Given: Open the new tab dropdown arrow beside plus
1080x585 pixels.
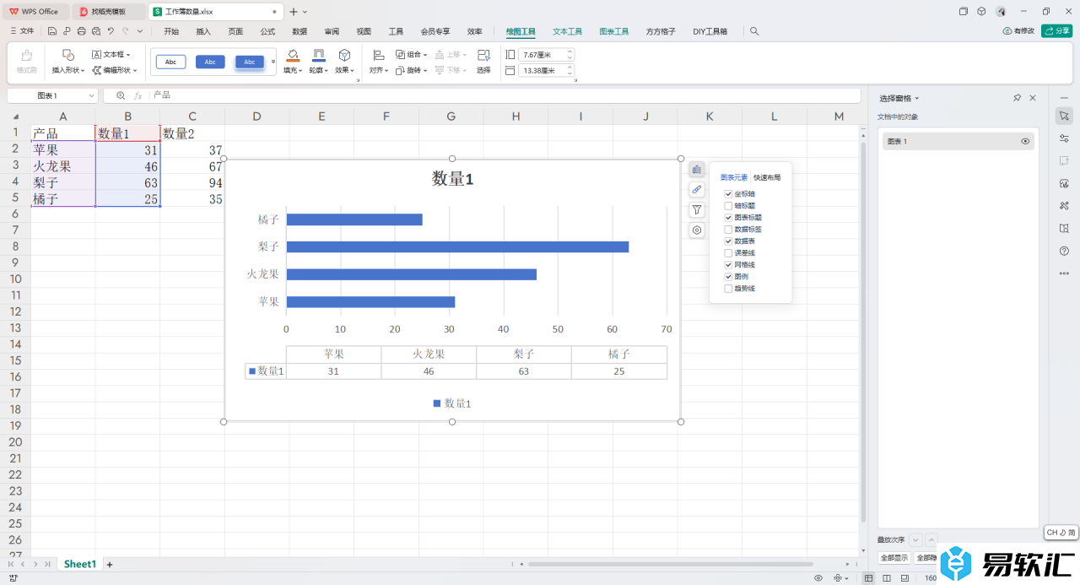Looking at the screenshot, I should (x=305, y=12).
